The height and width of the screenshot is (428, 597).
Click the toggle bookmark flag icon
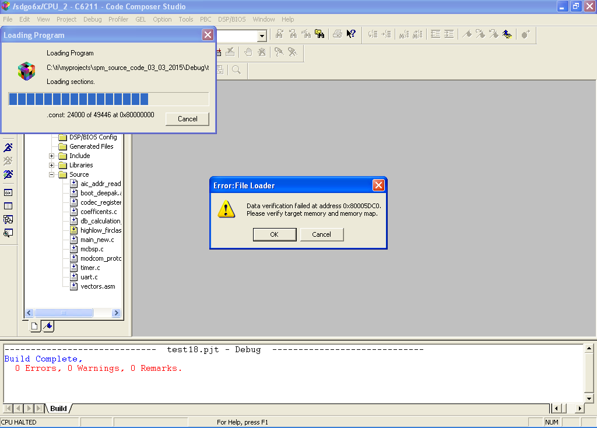tap(467, 34)
